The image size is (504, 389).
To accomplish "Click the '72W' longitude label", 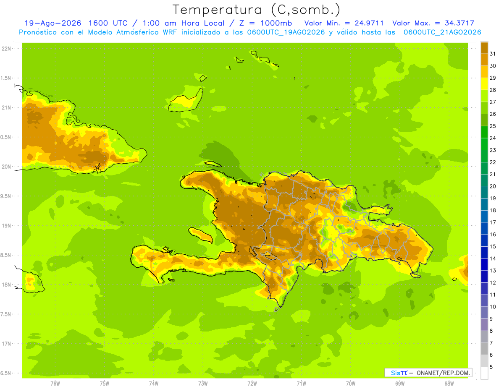I will pos(252,384).
